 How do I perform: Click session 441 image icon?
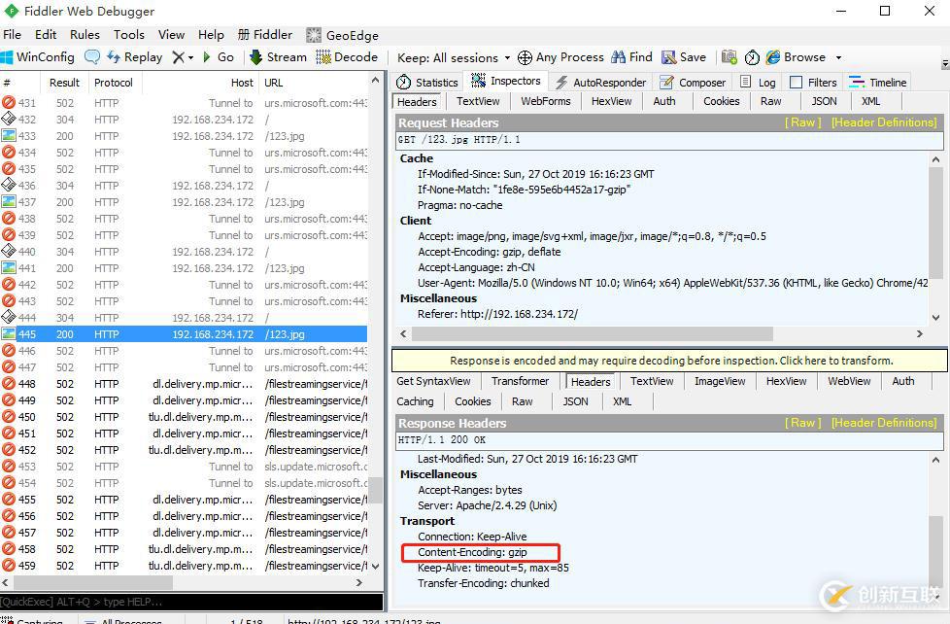pos(9,268)
